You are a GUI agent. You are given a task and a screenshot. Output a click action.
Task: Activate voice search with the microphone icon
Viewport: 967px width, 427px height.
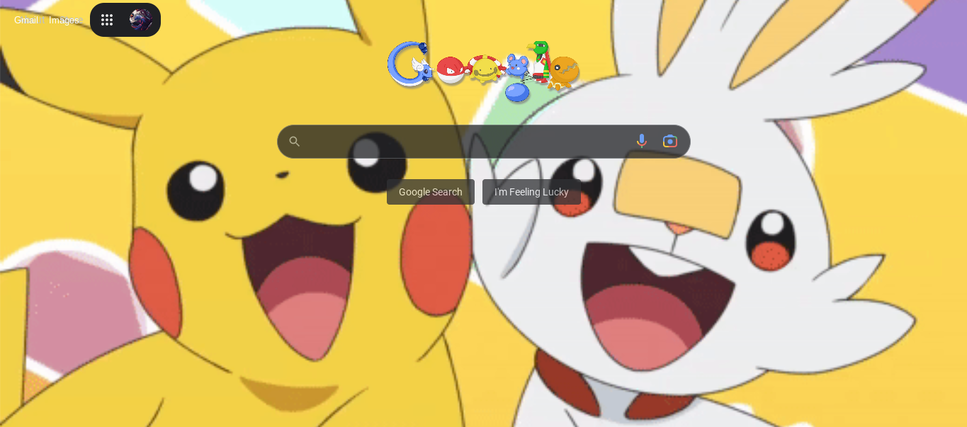pos(641,141)
